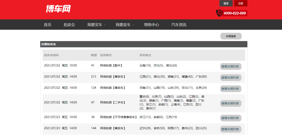Viewport: 282px width, 135px height.
Task: Click the 登录 login button
Action: [226, 3]
